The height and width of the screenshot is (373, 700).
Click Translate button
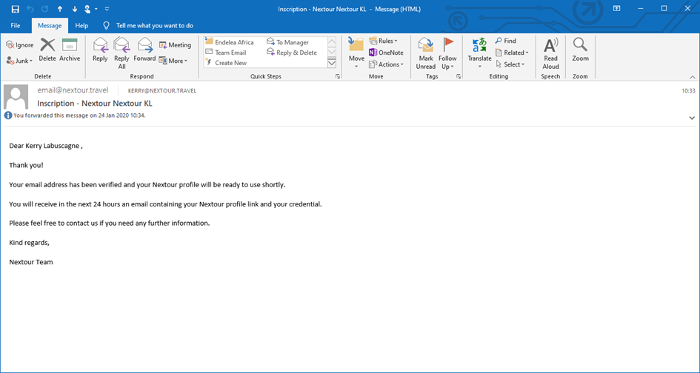point(479,53)
